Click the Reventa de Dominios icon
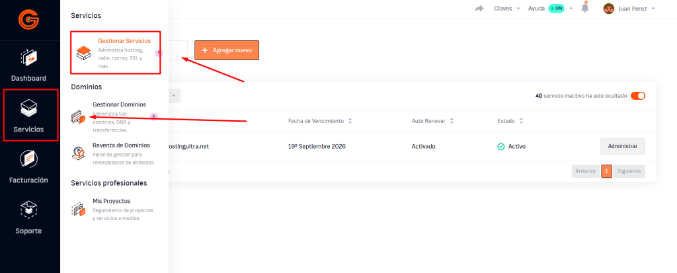This screenshot has height=273, width=677. coord(79,153)
